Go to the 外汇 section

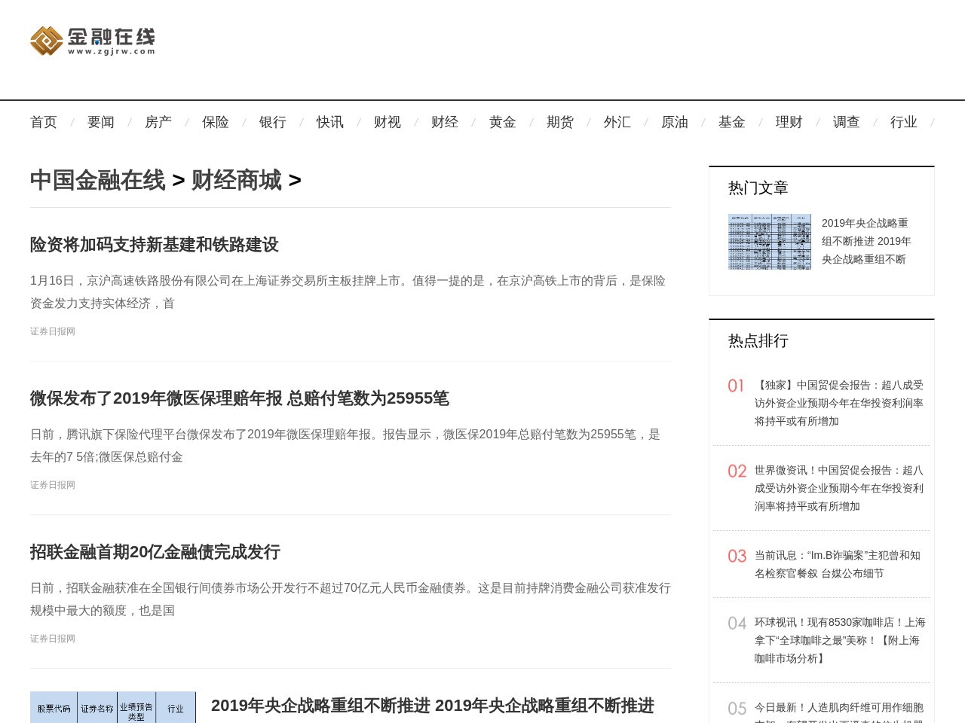[x=617, y=122]
